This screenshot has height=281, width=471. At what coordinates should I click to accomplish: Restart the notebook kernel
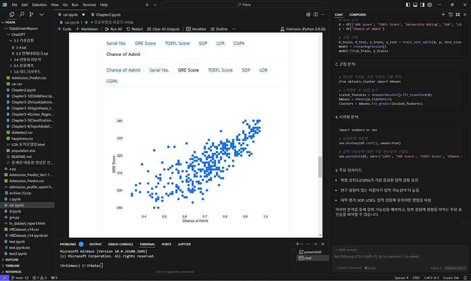(x=134, y=29)
